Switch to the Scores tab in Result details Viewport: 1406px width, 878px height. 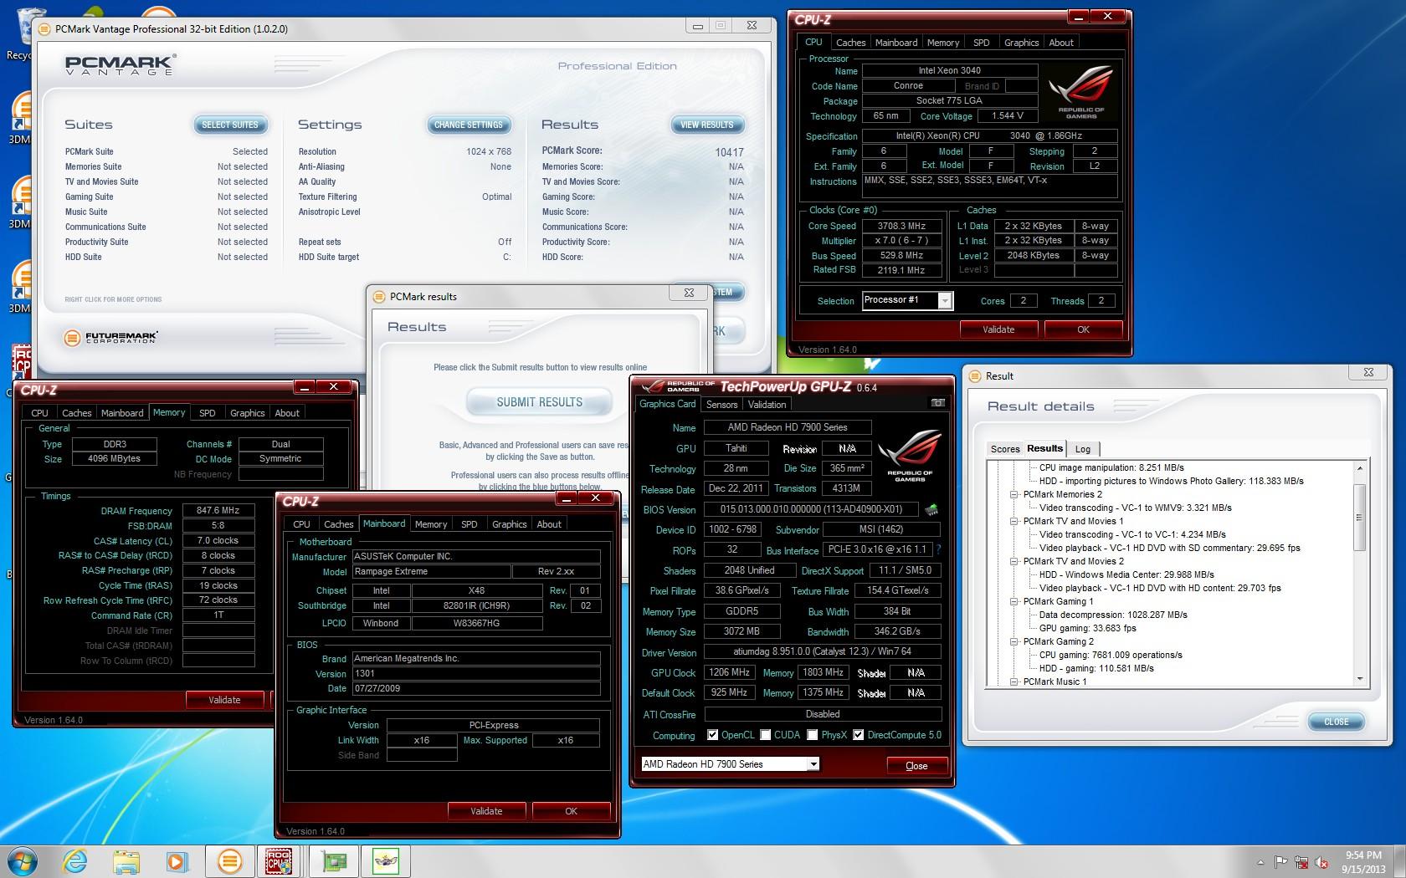1005,449
